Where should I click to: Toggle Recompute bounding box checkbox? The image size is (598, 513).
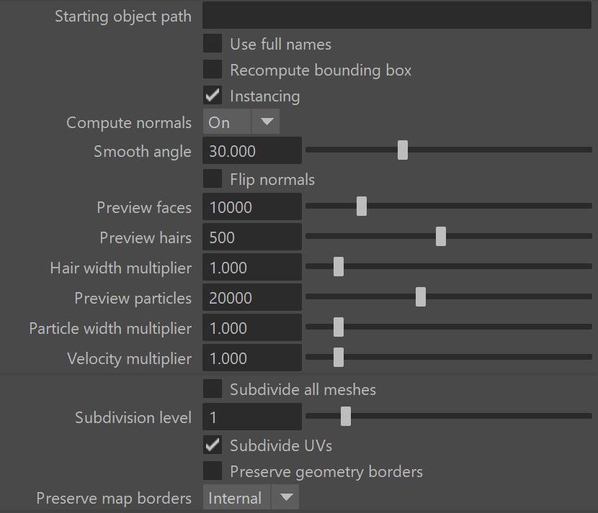point(213,69)
